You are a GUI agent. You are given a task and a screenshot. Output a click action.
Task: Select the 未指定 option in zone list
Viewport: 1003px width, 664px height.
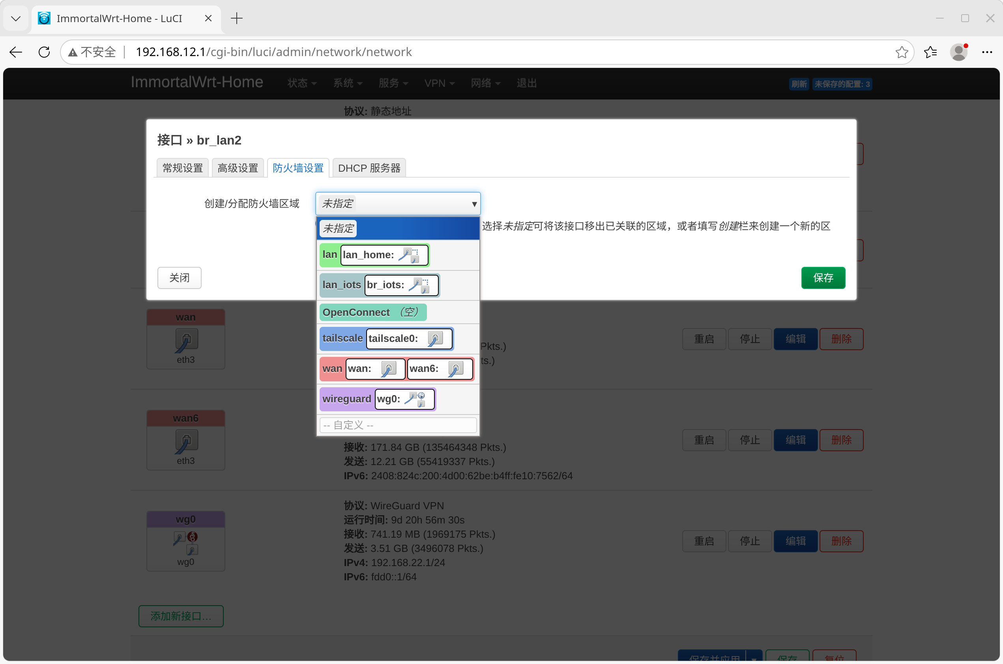point(338,229)
